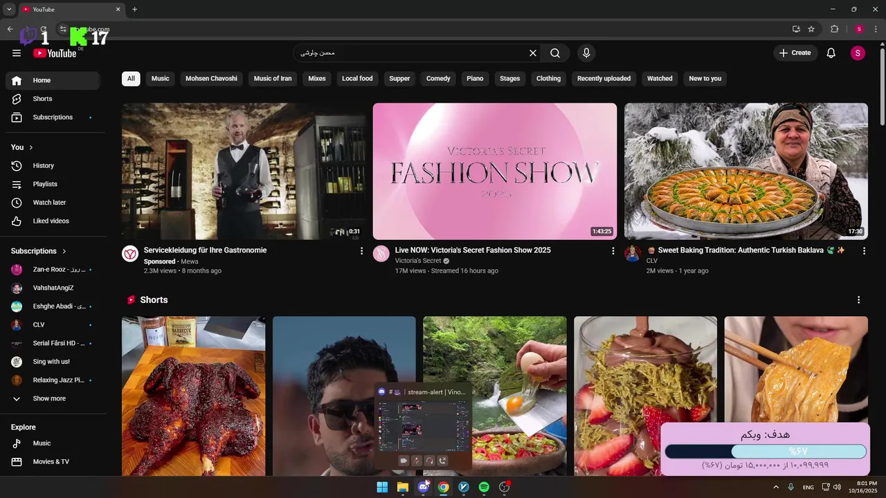
Task: Clear the search box with the X icon
Action: (x=533, y=53)
